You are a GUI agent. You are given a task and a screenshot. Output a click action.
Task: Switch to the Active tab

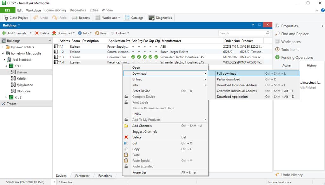(286, 65)
